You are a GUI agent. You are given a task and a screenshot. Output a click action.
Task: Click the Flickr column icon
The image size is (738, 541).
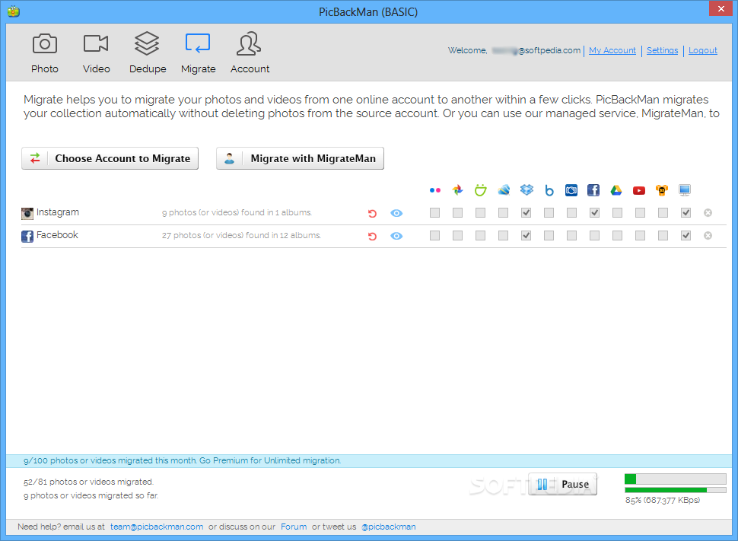[x=435, y=190]
